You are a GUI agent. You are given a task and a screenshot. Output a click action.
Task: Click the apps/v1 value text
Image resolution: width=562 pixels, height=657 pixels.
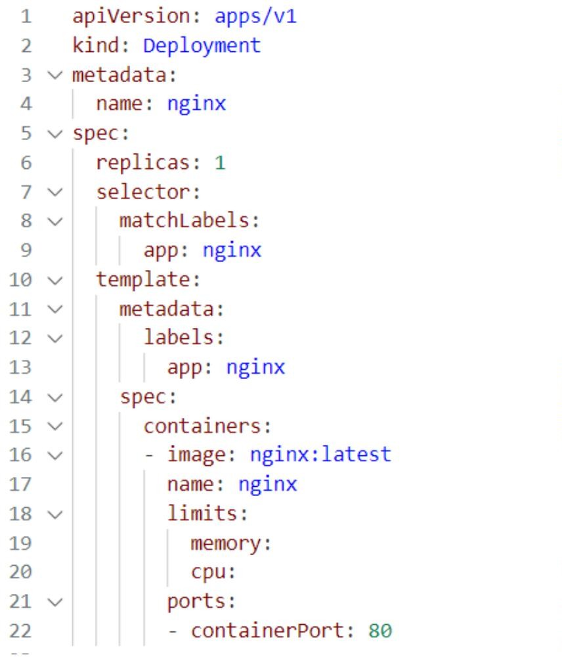(255, 17)
